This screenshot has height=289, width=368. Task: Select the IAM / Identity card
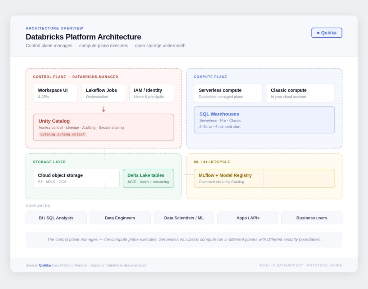pyautogui.click(x=151, y=93)
